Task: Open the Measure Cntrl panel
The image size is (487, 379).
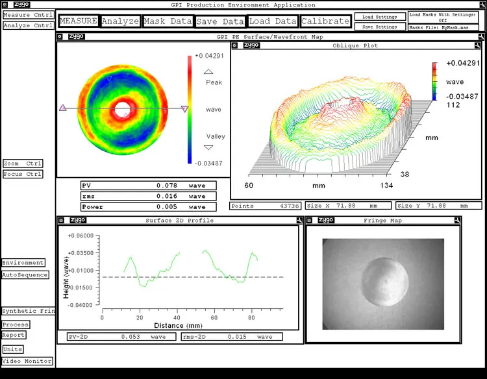Action: (28, 15)
